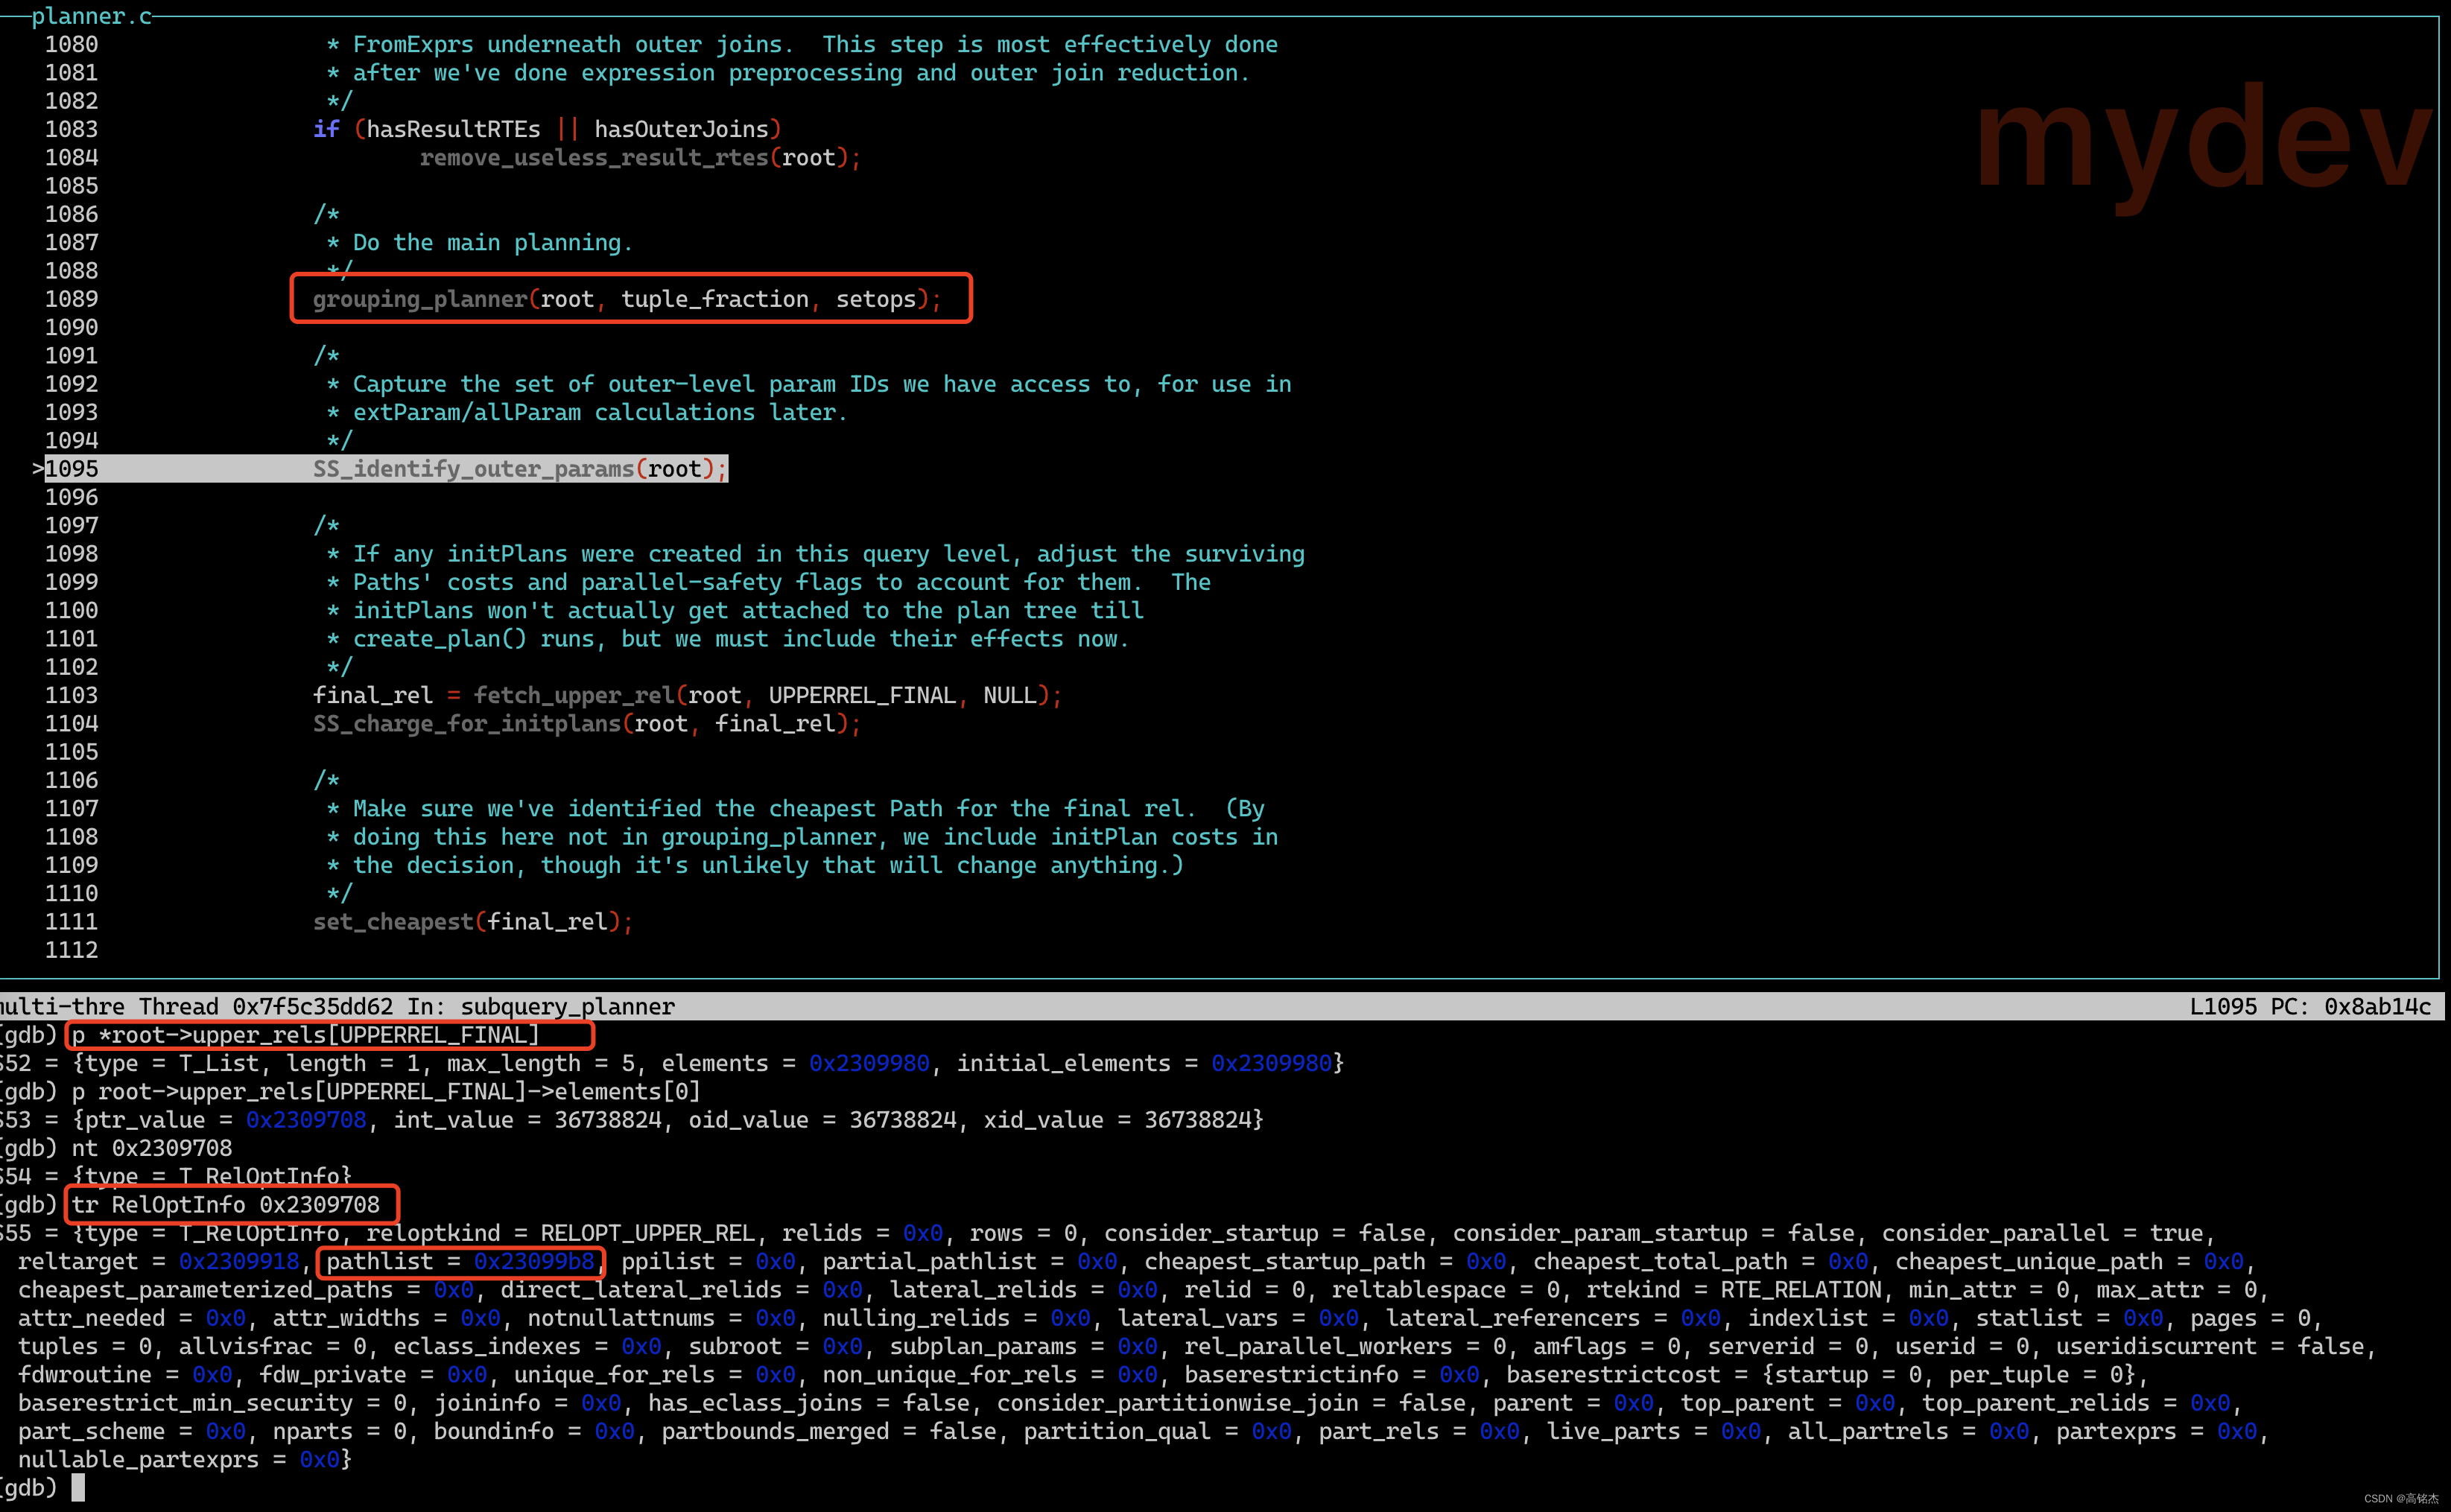Click 'nullable_partexprs = 0x0' field
Image resolution: width=2451 pixels, height=1512 pixels.
coord(178,1460)
